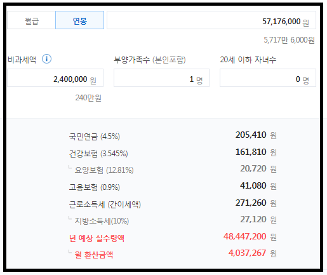Image resolution: width=327 pixels, height=275 pixels.
Task: Select the 41,080 원 employment insurance amount
Action: click(x=258, y=185)
